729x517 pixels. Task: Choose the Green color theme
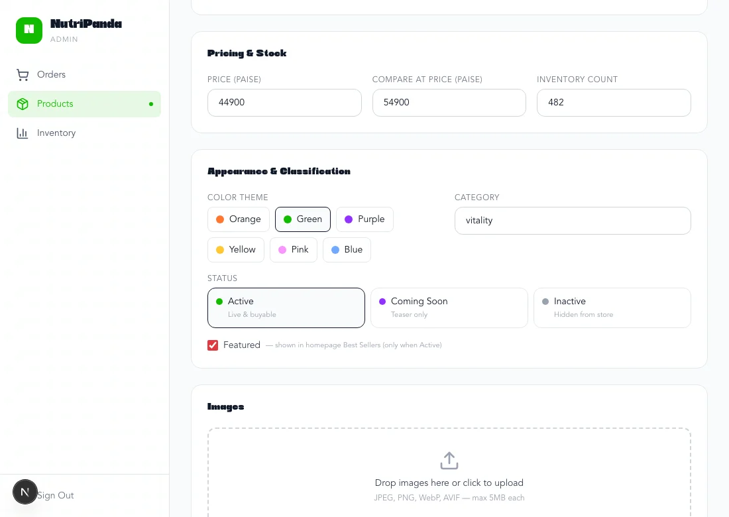coord(303,219)
